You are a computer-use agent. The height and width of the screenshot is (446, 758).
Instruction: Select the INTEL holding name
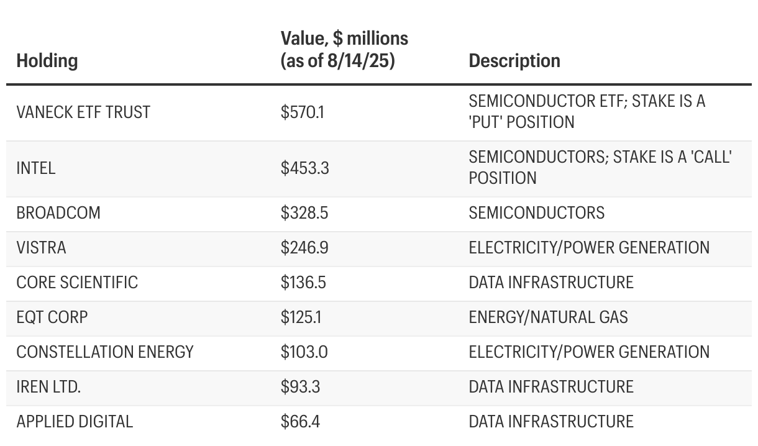(36, 168)
